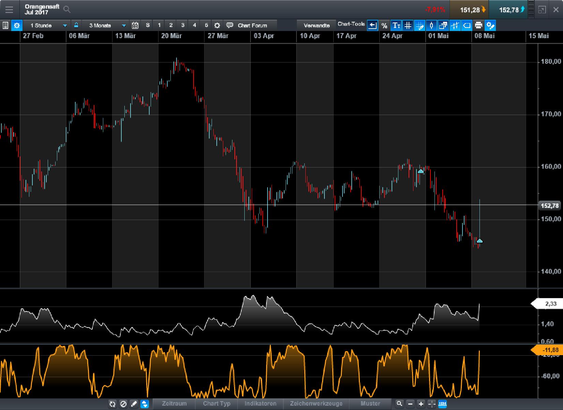The image size is (563, 410).
Task: Open the Zeichenwerkzeuge tab
Action: [x=316, y=404]
